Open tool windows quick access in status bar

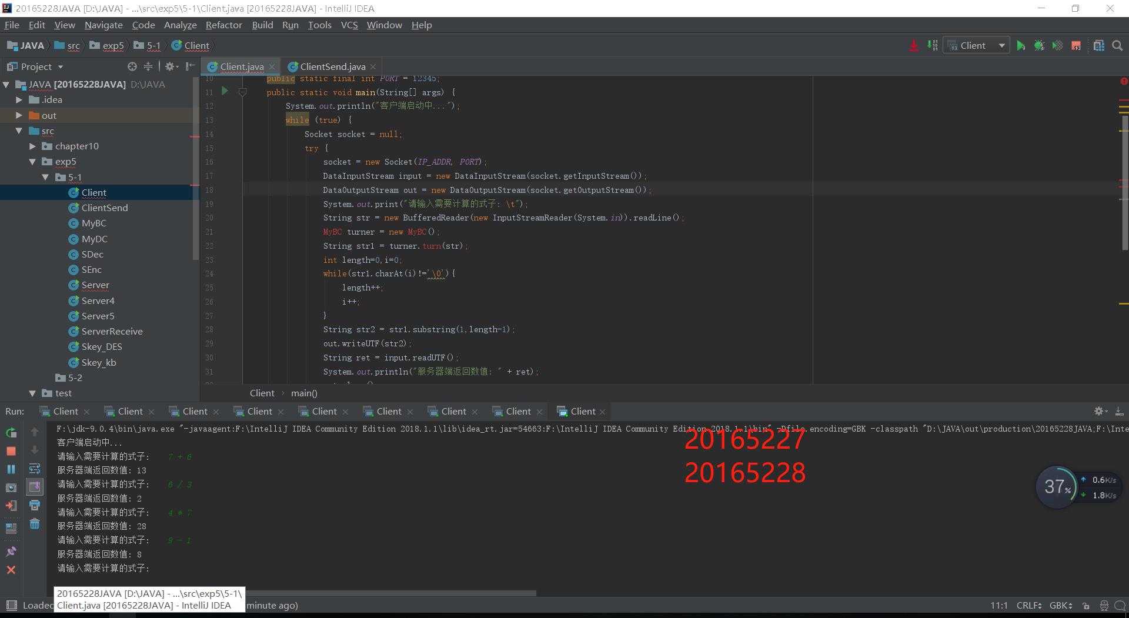pyautogui.click(x=11, y=605)
